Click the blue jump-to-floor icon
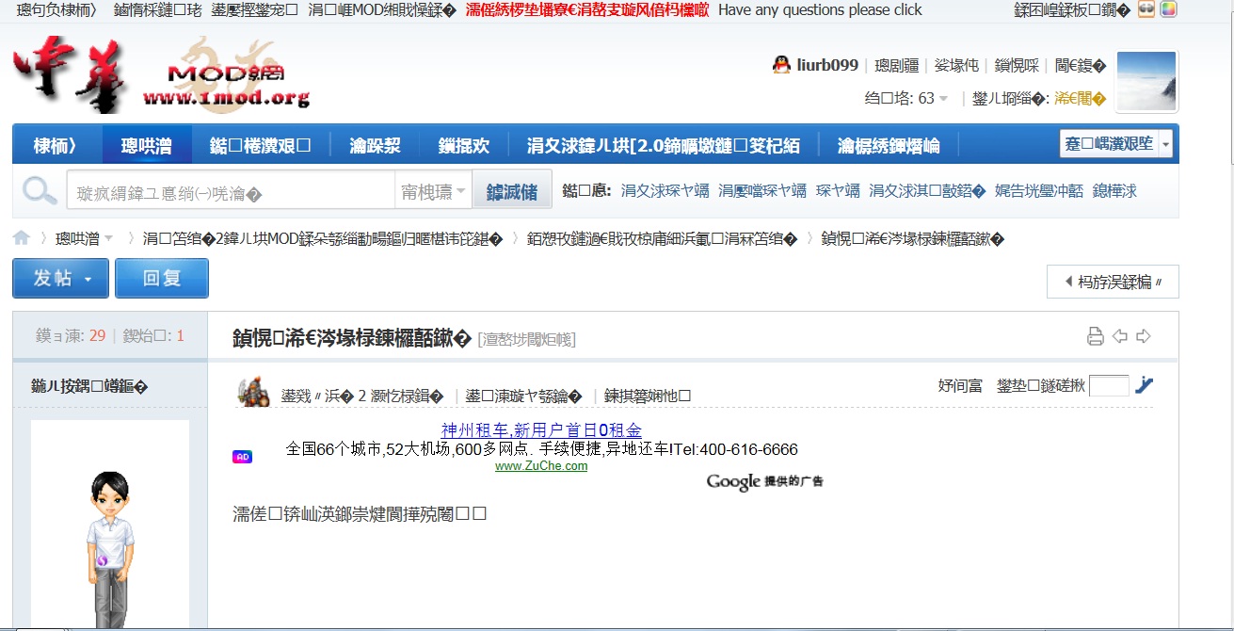This screenshot has width=1234, height=631. pyautogui.click(x=1144, y=384)
